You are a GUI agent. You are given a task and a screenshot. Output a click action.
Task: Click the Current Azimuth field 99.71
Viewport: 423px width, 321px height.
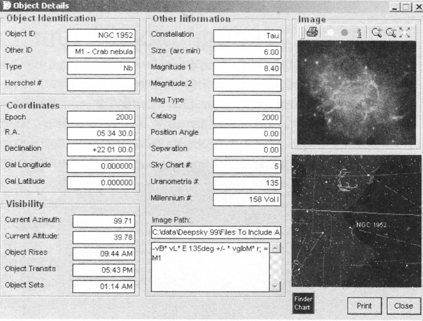(104, 221)
